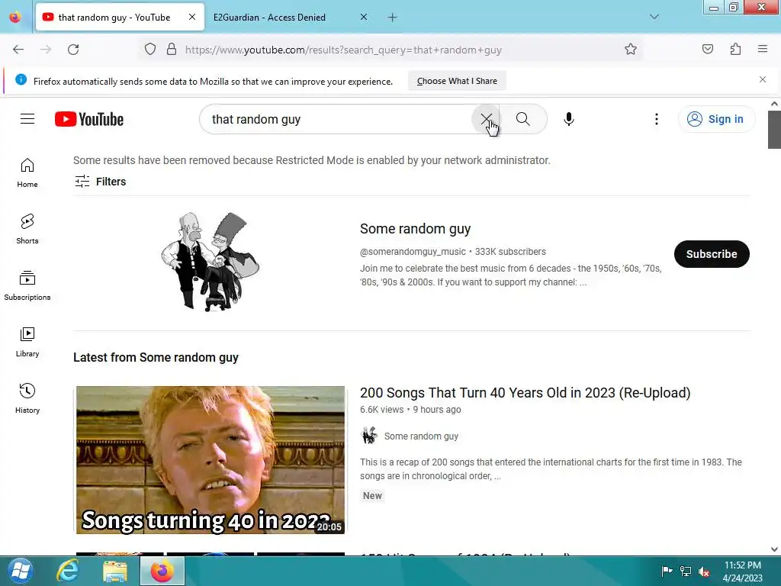781x586 pixels.
Task: View site security padlock info
Action: pyautogui.click(x=172, y=50)
